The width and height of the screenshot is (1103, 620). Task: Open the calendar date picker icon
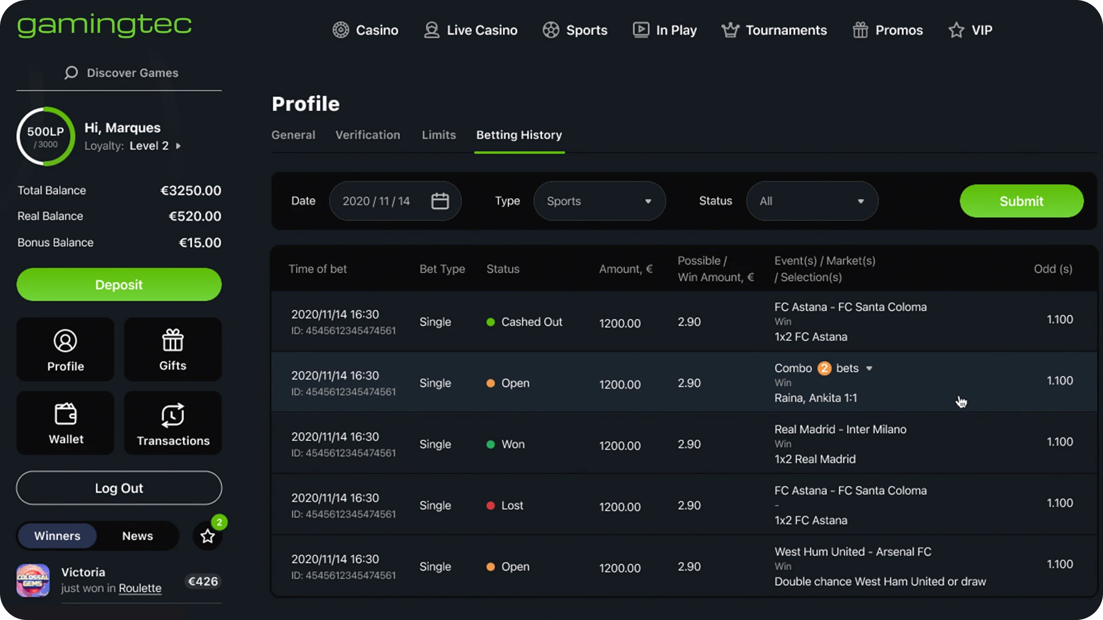pyautogui.click(x=439, y=201)
